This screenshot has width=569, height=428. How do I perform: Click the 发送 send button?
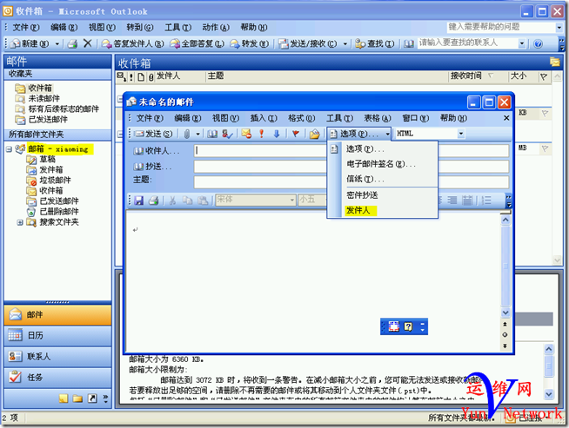153,134
